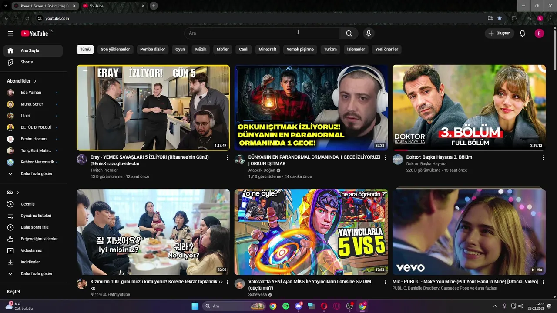The height and width of the screenshot is (313, 557).
Task: Switch to the Prens 1. Sezon browser tab
Action: point(44,6)
